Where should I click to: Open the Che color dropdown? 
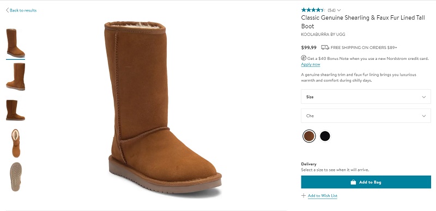[366, 116]
